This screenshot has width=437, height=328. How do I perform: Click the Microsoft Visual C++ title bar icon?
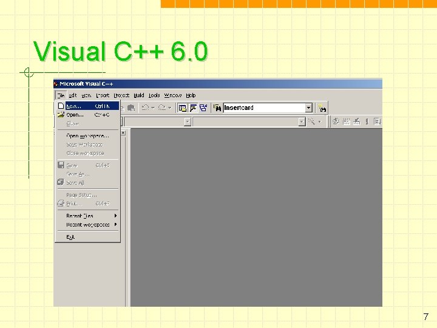pyautogui.click(x=56, y=84)
